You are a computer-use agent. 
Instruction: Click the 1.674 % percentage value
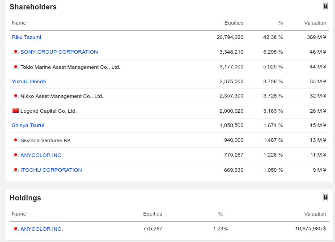pyautogui.click(x=273, y=125)
